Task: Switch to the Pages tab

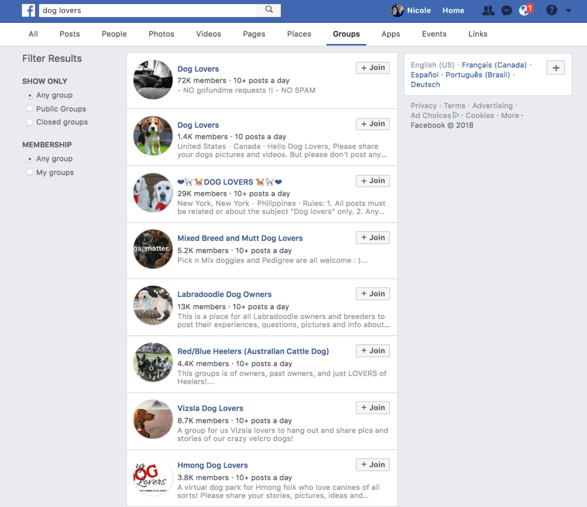Action: pyautogui.click(x=254, y=34)
